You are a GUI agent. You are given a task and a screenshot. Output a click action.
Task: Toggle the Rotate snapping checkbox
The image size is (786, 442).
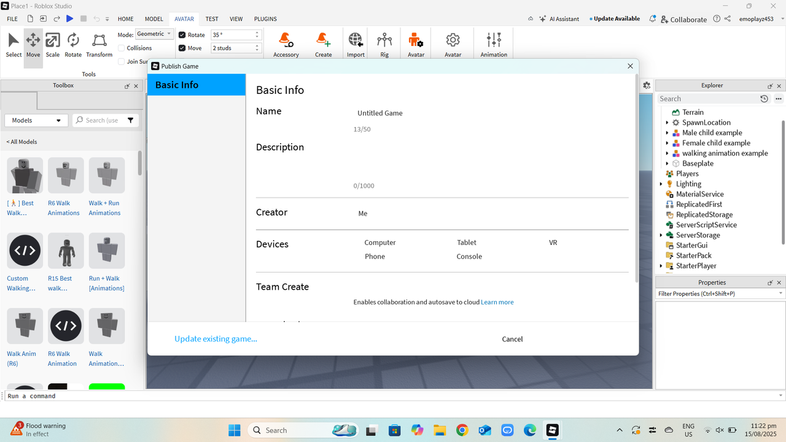click(182, 35)
